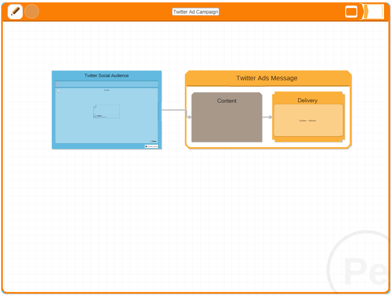Select the Twitter Social Audience block header

107,75
